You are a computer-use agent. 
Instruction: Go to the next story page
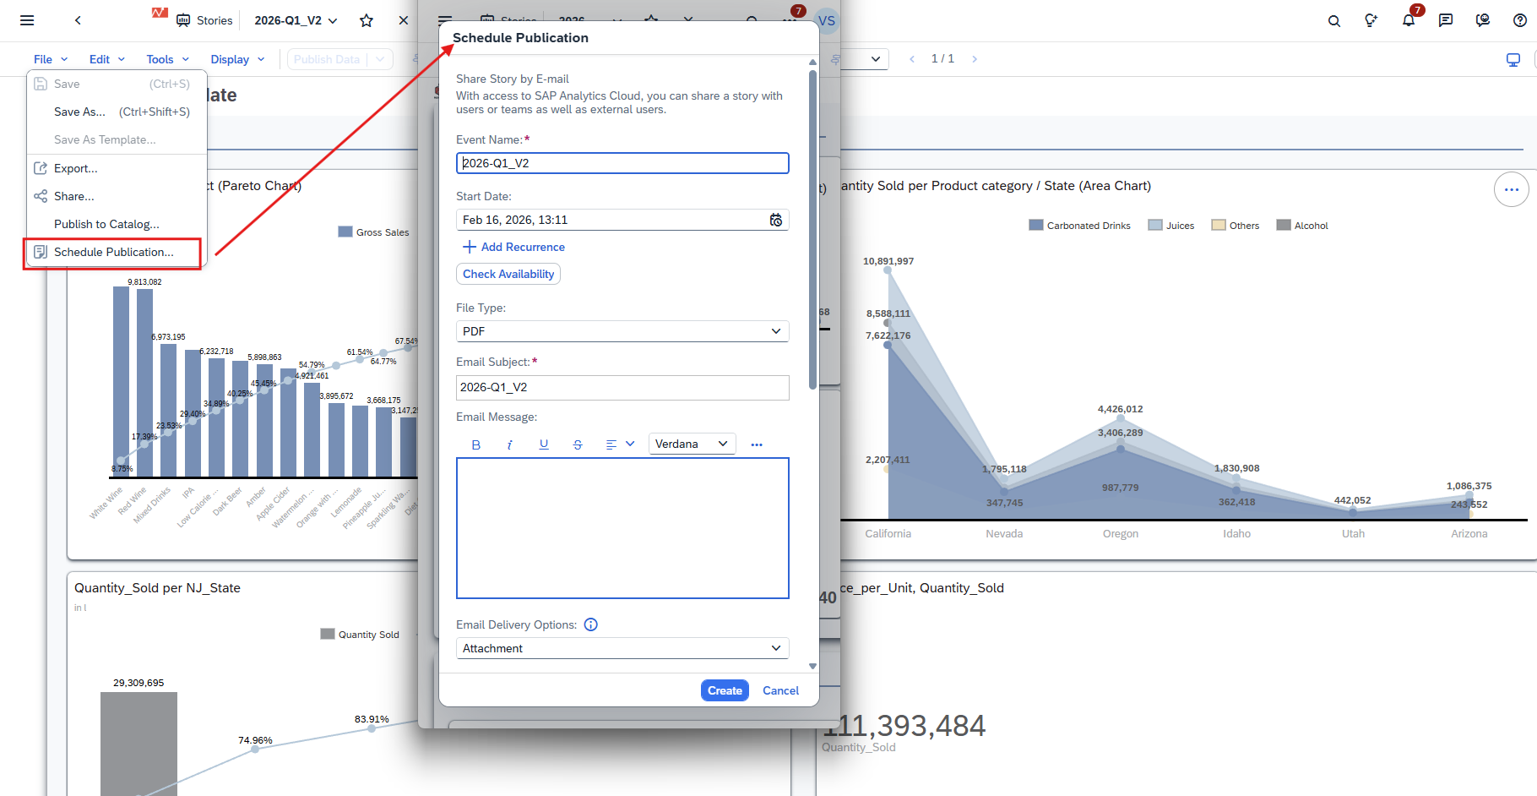(975, 59)
